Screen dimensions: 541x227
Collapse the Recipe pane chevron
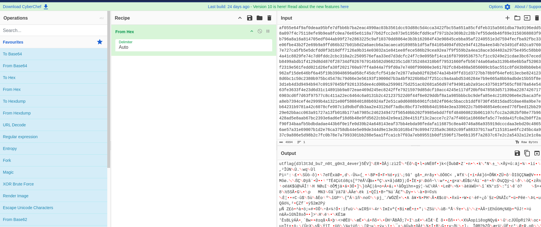coord(240,18)
